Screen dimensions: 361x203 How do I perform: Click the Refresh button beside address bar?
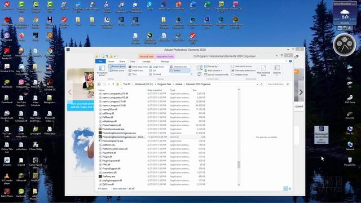click(262, 84)
